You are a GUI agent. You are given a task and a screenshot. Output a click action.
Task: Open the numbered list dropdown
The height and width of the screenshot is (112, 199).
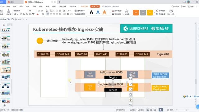[53, 11]
